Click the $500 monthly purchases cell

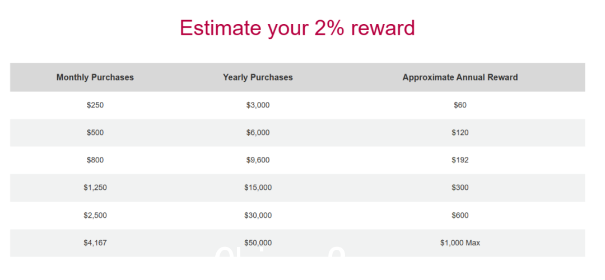click(95, 133)
